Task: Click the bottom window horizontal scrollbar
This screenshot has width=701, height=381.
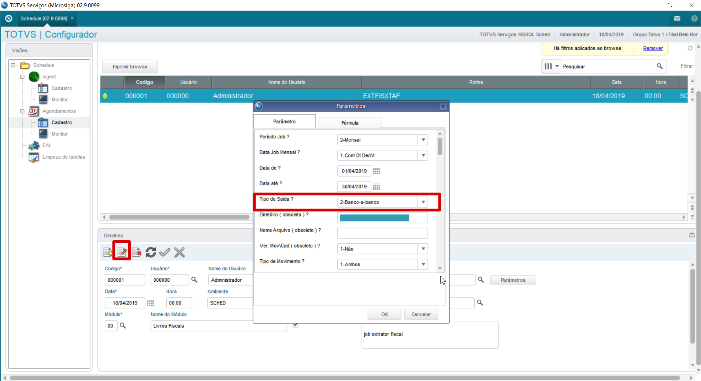Action: 345,378
